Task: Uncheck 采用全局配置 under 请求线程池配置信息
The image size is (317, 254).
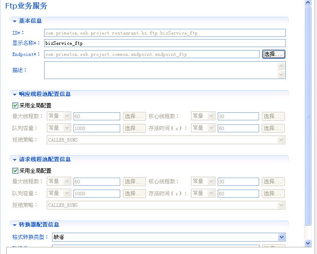Action: (x=16, y=171)
